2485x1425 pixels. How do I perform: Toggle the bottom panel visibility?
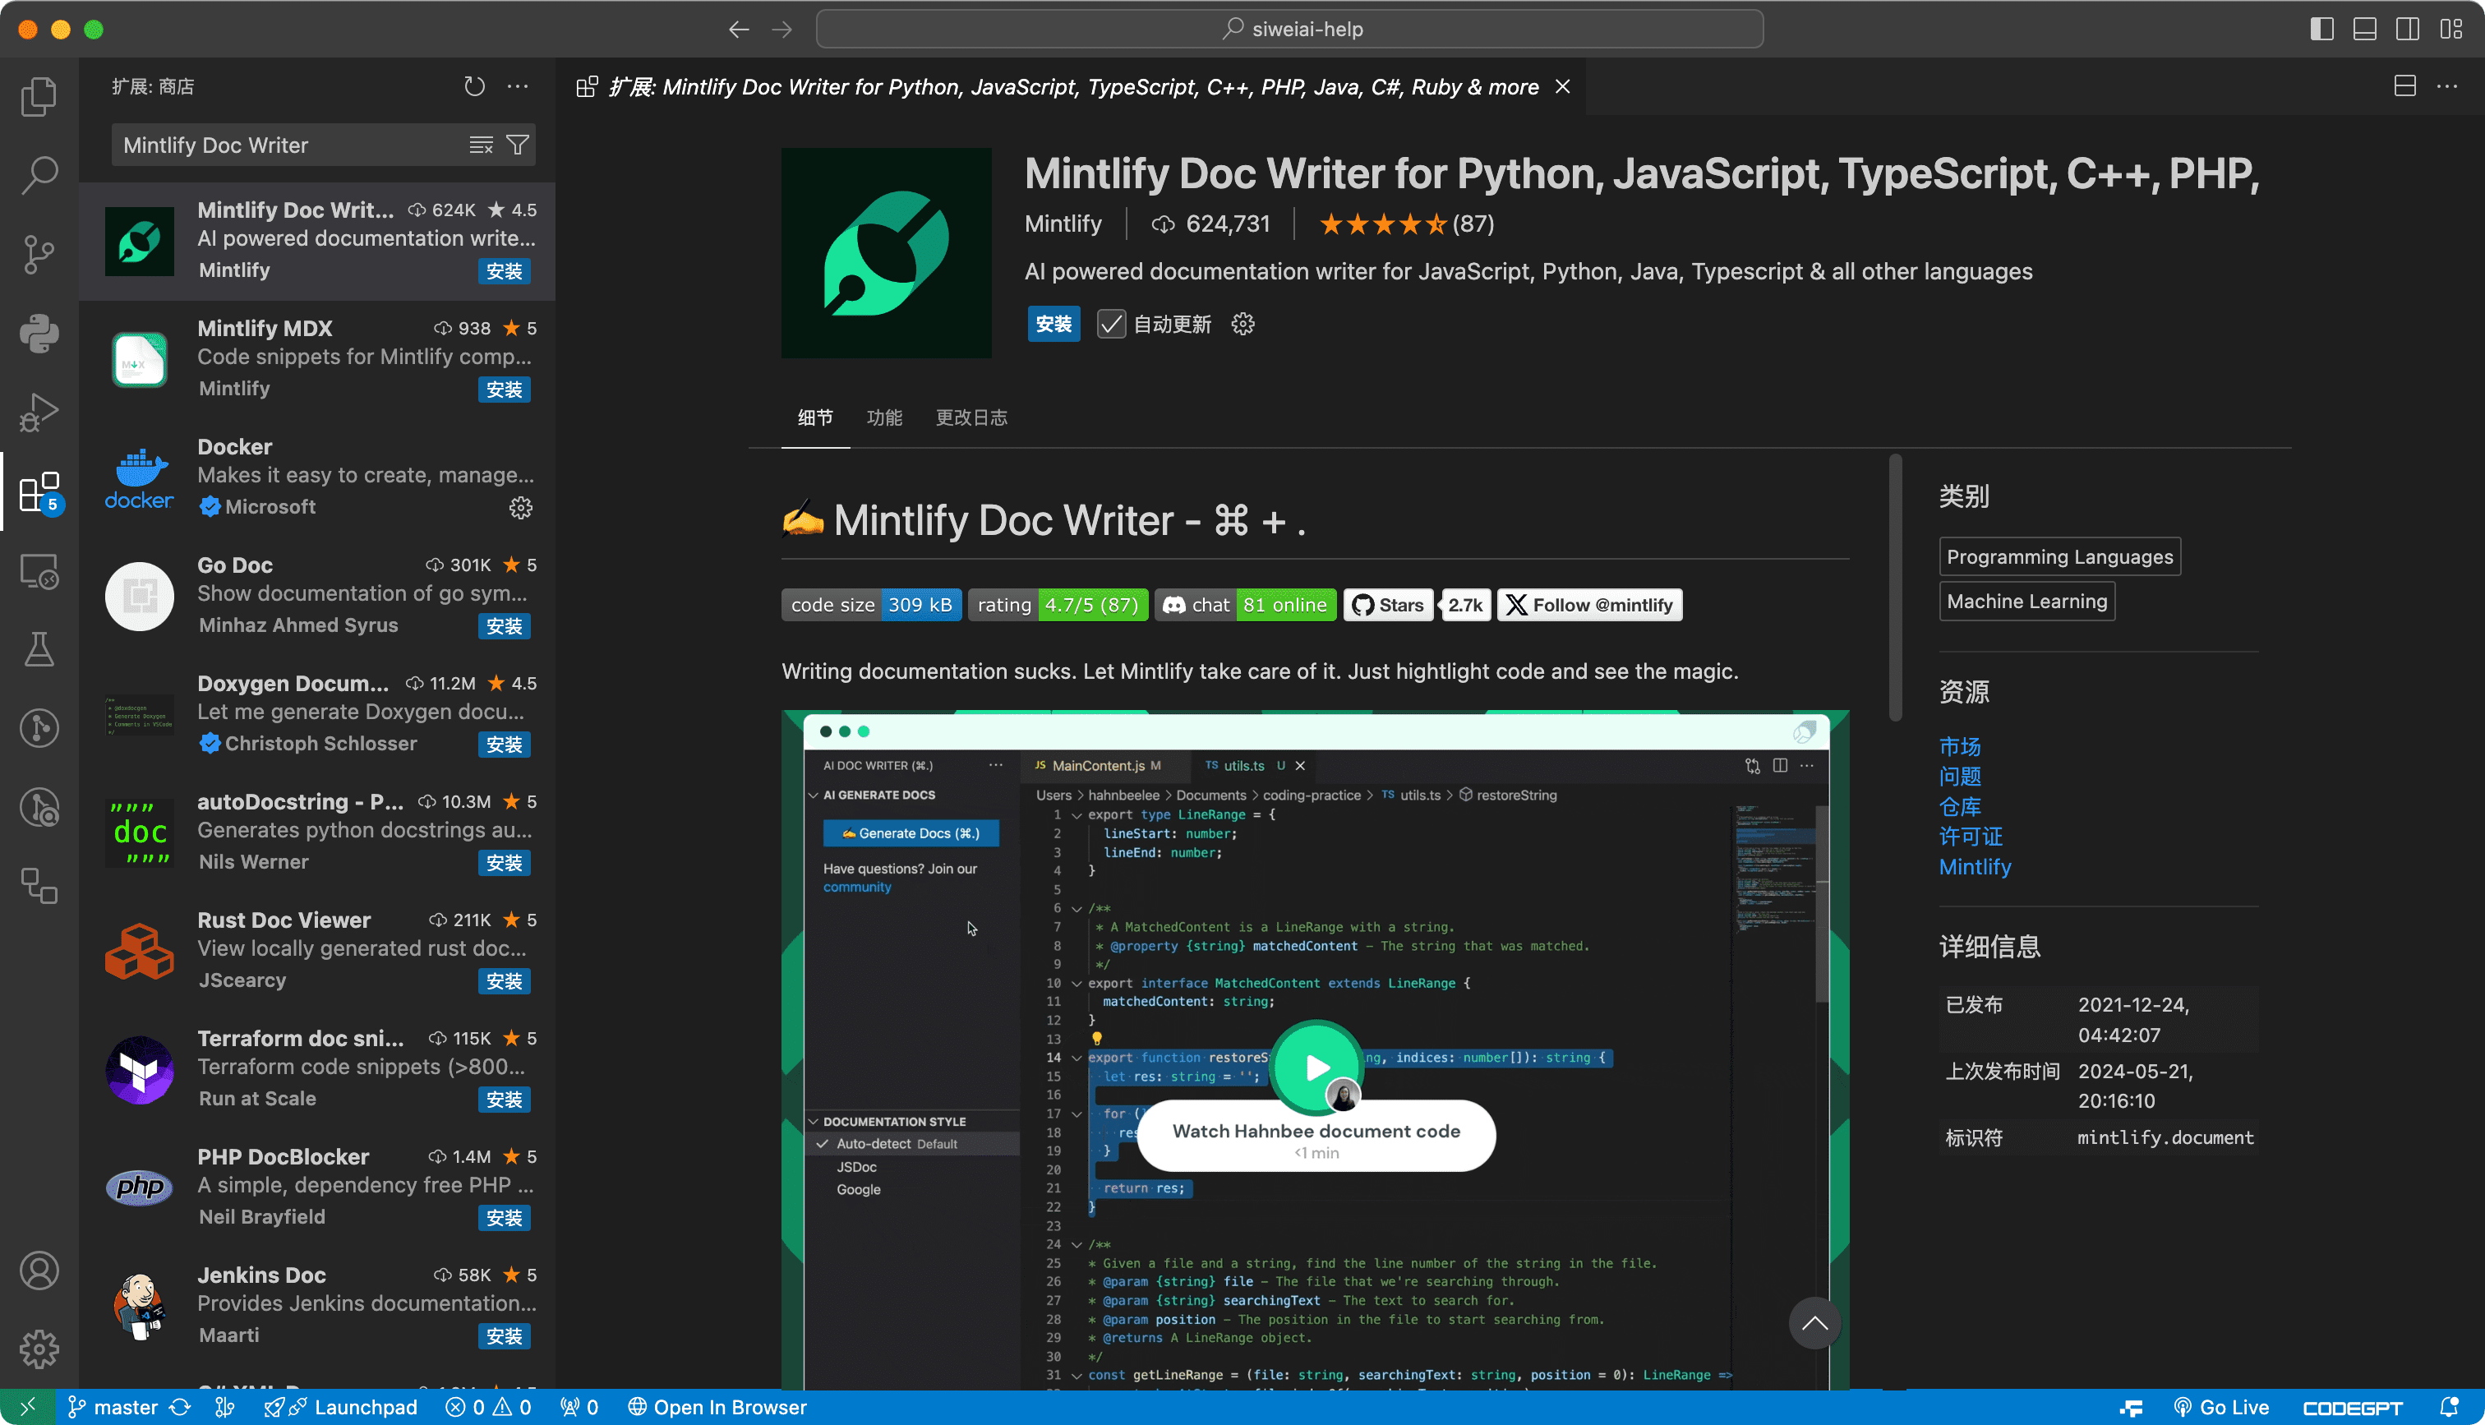pos(2363,29)
